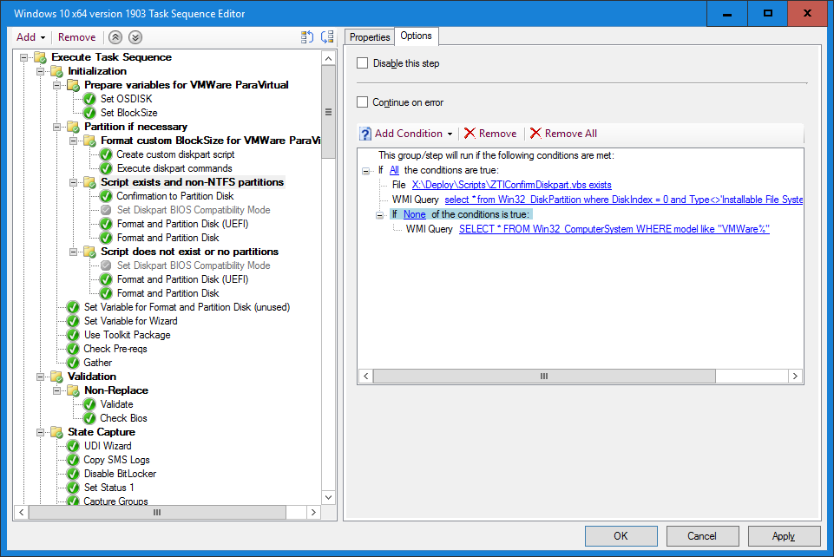This screenshot has width=834, height=557.
Task: Click the conditions horizontal scrollbar thumb
Action: [x=544, y=377]
